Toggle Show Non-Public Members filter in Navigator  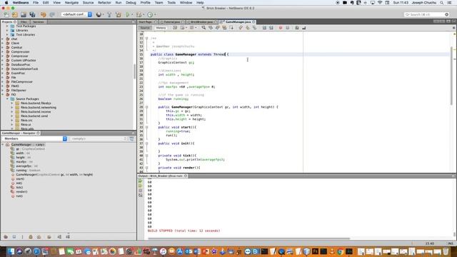tap(30, 237)
